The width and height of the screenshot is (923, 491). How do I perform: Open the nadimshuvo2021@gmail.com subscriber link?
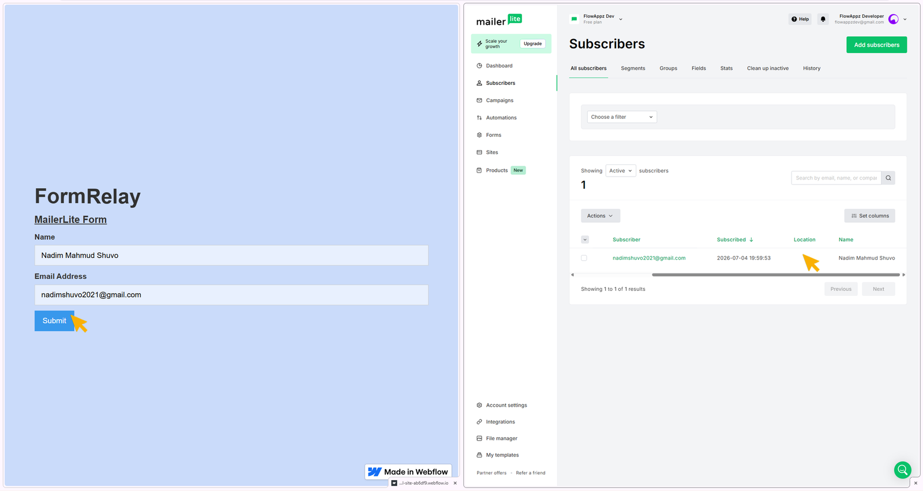point(649,258)
